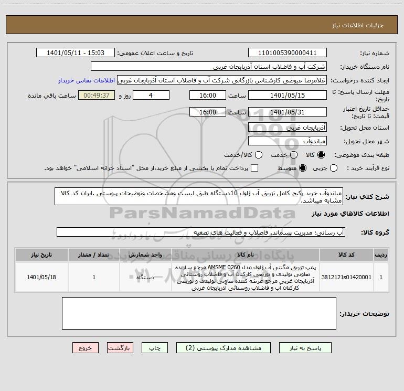Viewport: 404px width, 391px height.
Task: Click the price validity date 1401/05/31
Action: point(288,112)
